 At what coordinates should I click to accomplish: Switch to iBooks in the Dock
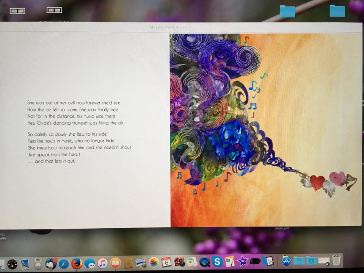tap(115, 263)
